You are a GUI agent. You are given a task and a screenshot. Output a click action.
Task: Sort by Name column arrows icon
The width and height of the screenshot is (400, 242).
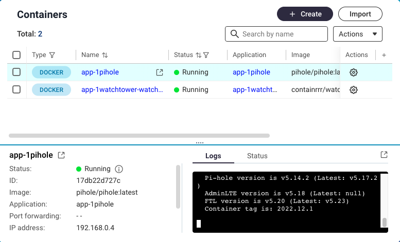105,55
